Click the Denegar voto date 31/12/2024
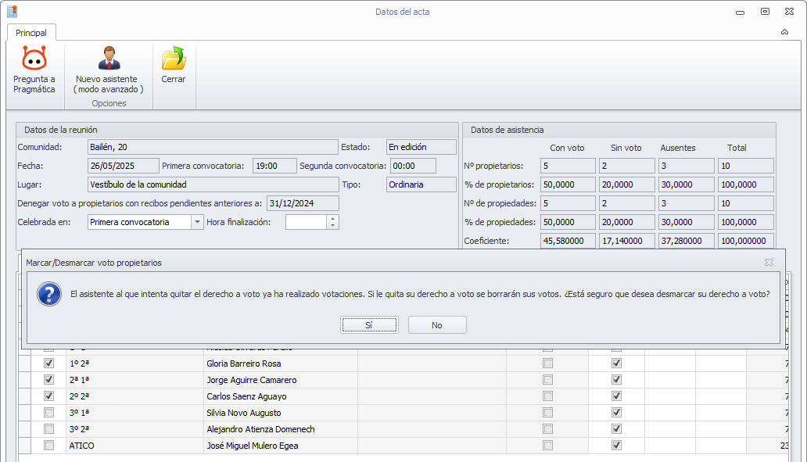Image resolution: width=807 pixels, height=462 pixels. [x=303, y=203]
